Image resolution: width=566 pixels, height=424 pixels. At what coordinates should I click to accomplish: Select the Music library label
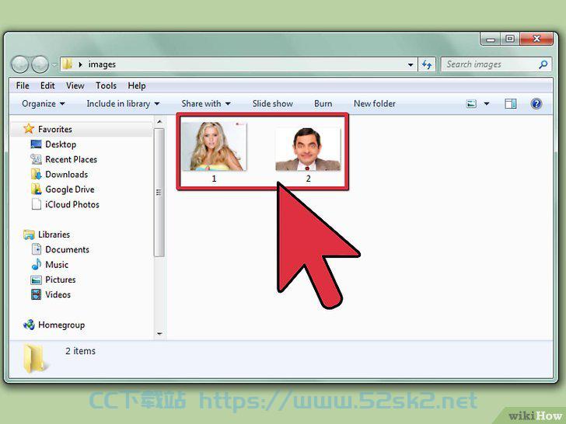pos(57,265)
